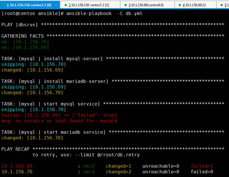The height and width of the screenshot is (177, 229).
Task: Click 'ok=2' in the recap
Action: click(x=89, y=166)
